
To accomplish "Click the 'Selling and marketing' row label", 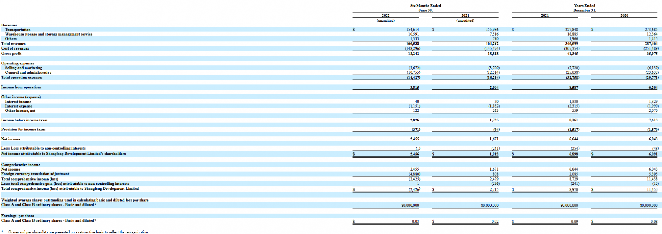I will pos(24,68).
